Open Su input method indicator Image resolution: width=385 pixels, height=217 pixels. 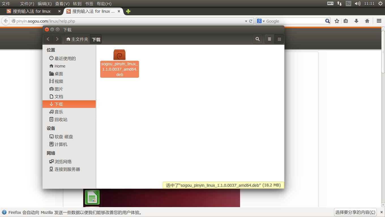[x=348, y=4]
